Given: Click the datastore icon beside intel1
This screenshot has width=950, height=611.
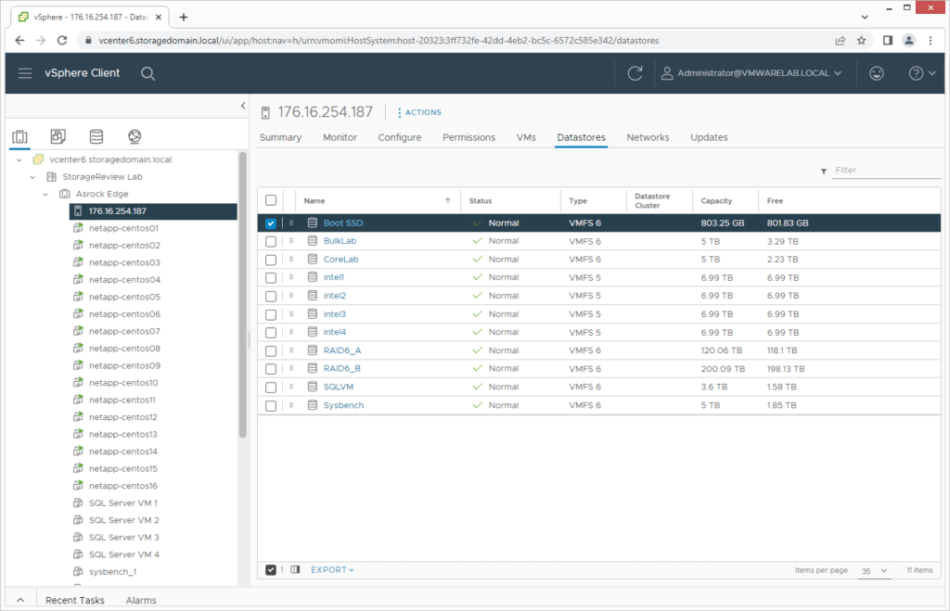Looking at the screenshot, I should coord(312,277).
